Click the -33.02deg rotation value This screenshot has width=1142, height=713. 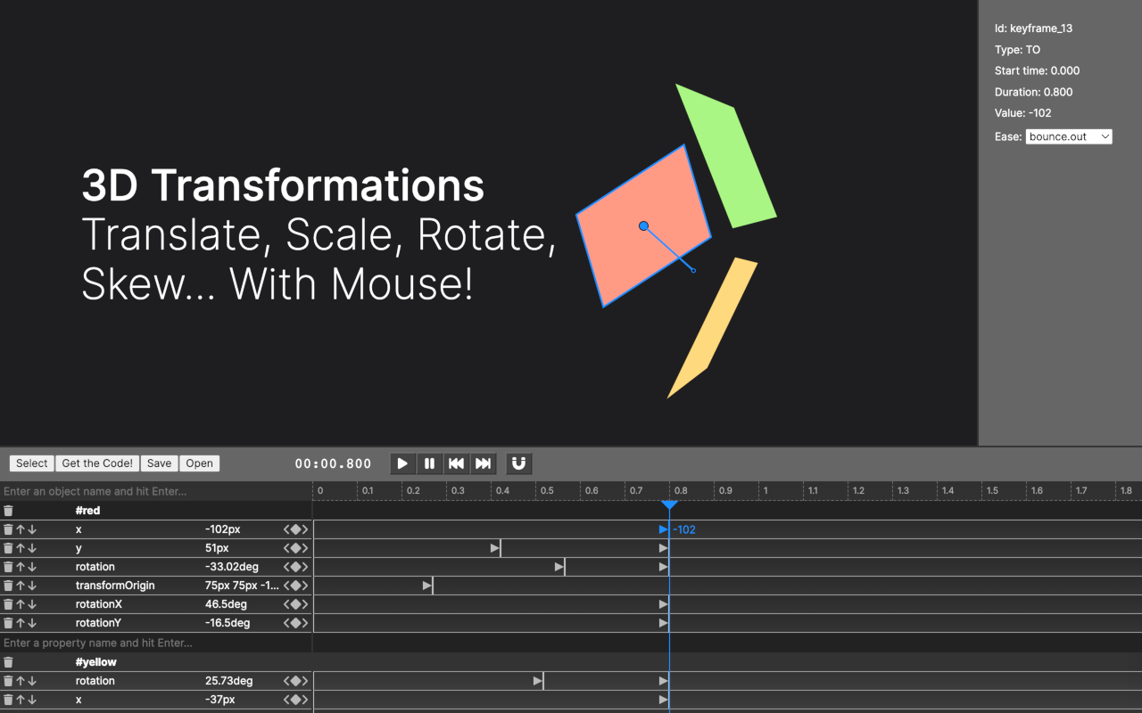(x=232, y=567)
